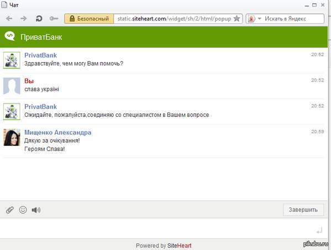Go forward with the browser forward arrow

tap(23, 19)
